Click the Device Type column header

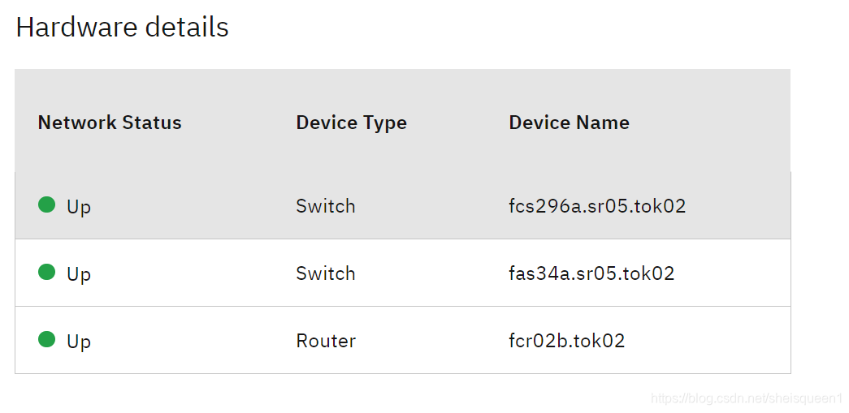point(351,123)
